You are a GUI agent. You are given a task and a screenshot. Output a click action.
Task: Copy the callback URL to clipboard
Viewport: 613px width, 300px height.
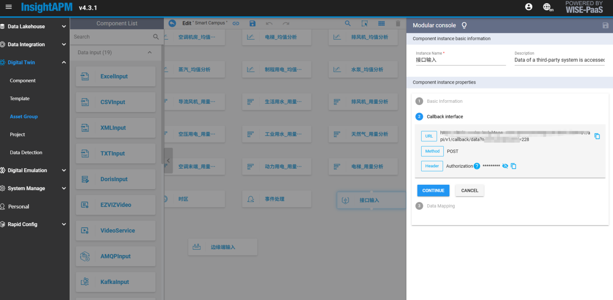[597, 136]
